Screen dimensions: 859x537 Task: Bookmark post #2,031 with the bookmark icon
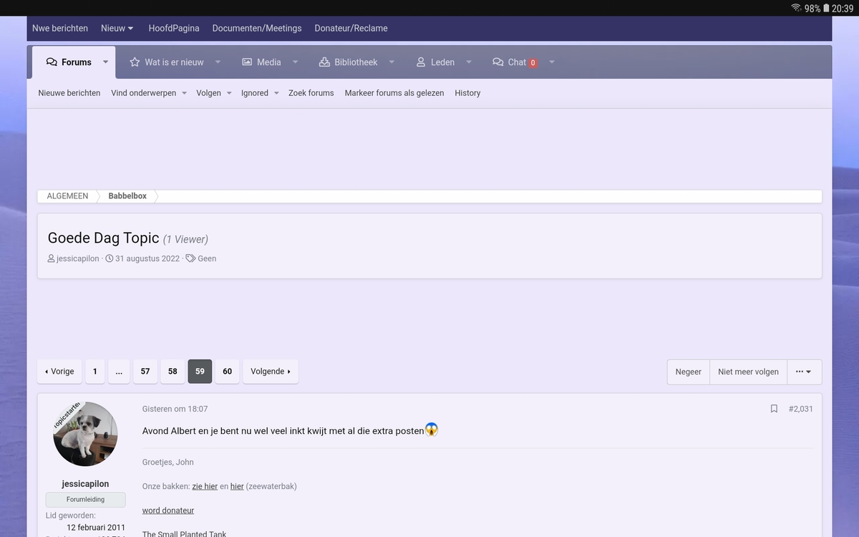(x=774, y=408)
